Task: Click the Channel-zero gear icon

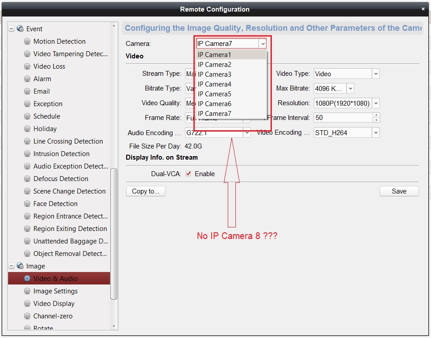Action: [27, 316]
